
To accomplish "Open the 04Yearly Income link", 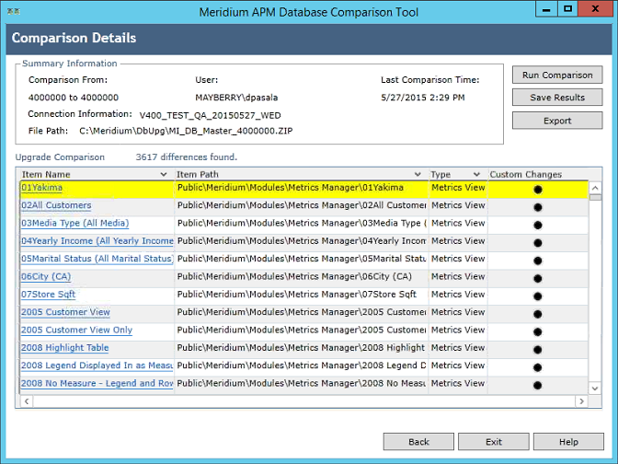I will point(97,241).
